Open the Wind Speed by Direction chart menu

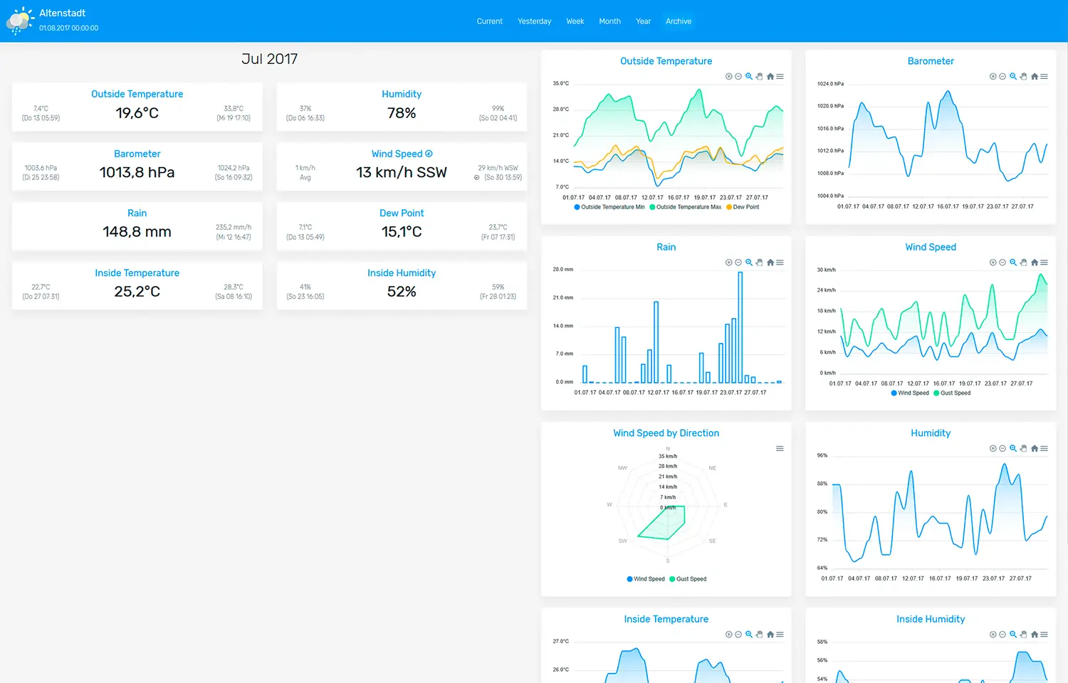tap(780, 448)
